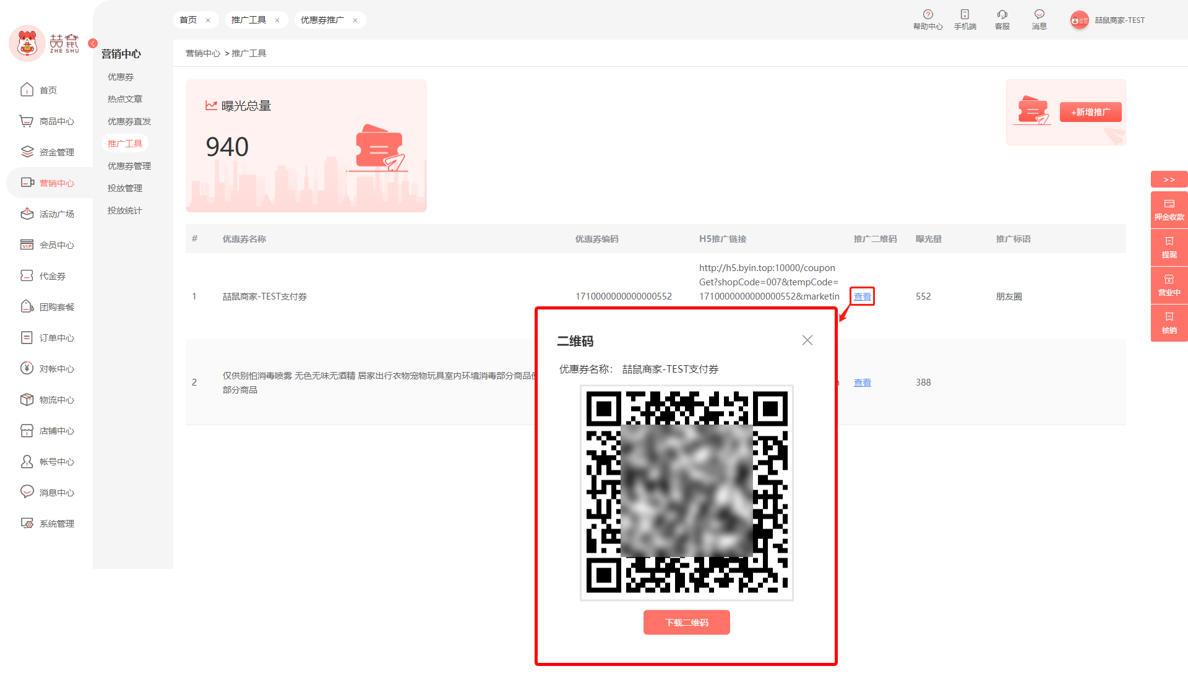Open 客服 headset icon
Image resolution: width=1188 pixels, height=700 pixels.
[x=1002, y=14]
